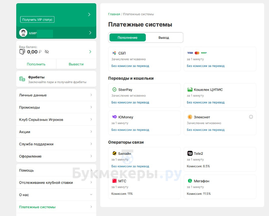The image size is (269, 216).
Task: Click 'Комиссия: 11%' МТС text
Action: pyautogui.click(x=122, y=194)
